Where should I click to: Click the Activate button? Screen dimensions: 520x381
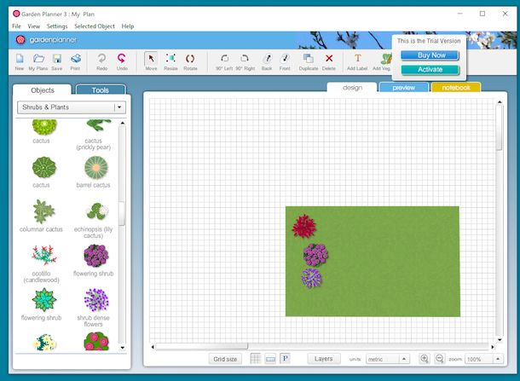pos(430,70)
